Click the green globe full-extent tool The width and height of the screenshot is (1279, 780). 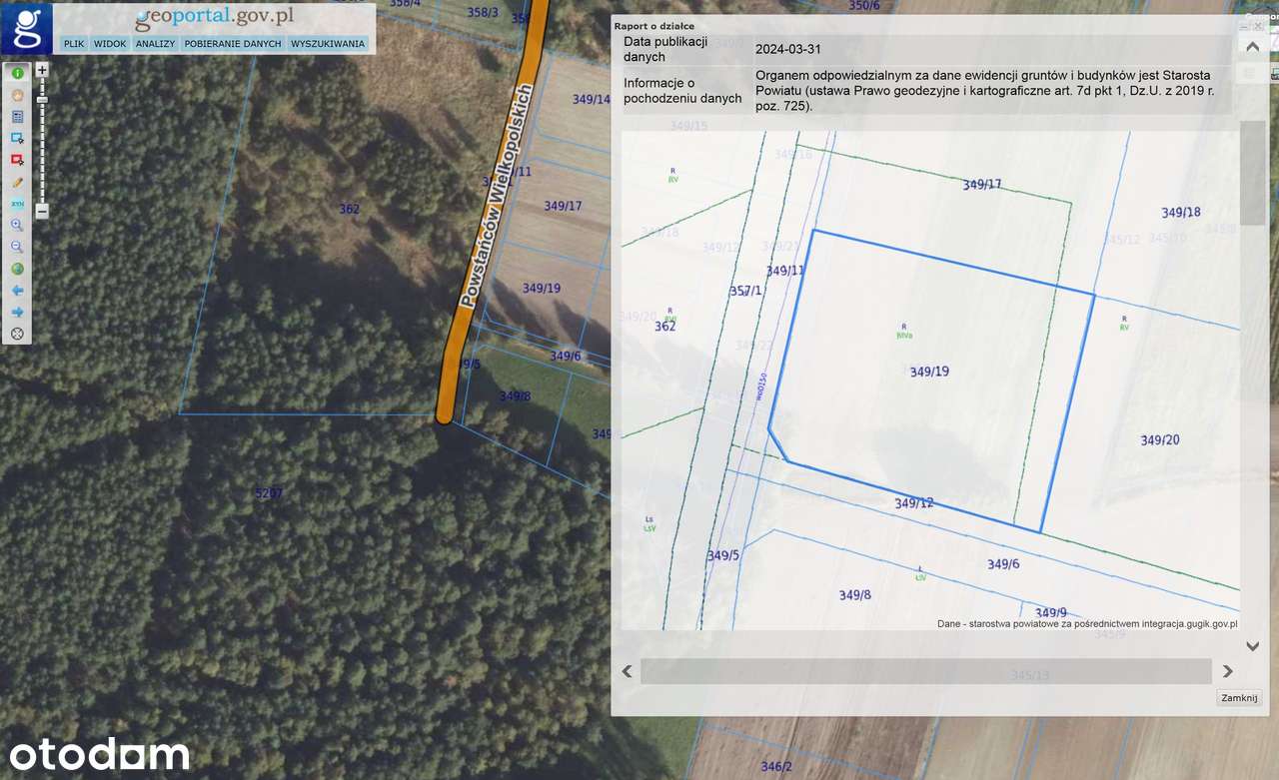tap(17, 269)
